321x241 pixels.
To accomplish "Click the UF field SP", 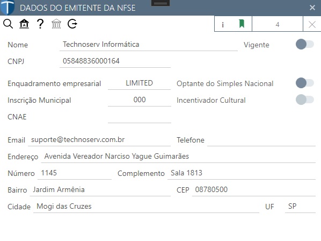I will pyautogui.click(x=300, y=207).
